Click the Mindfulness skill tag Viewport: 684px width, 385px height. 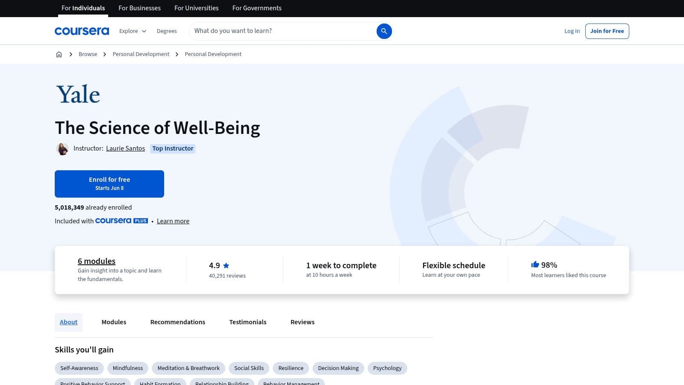click(128, 368)
